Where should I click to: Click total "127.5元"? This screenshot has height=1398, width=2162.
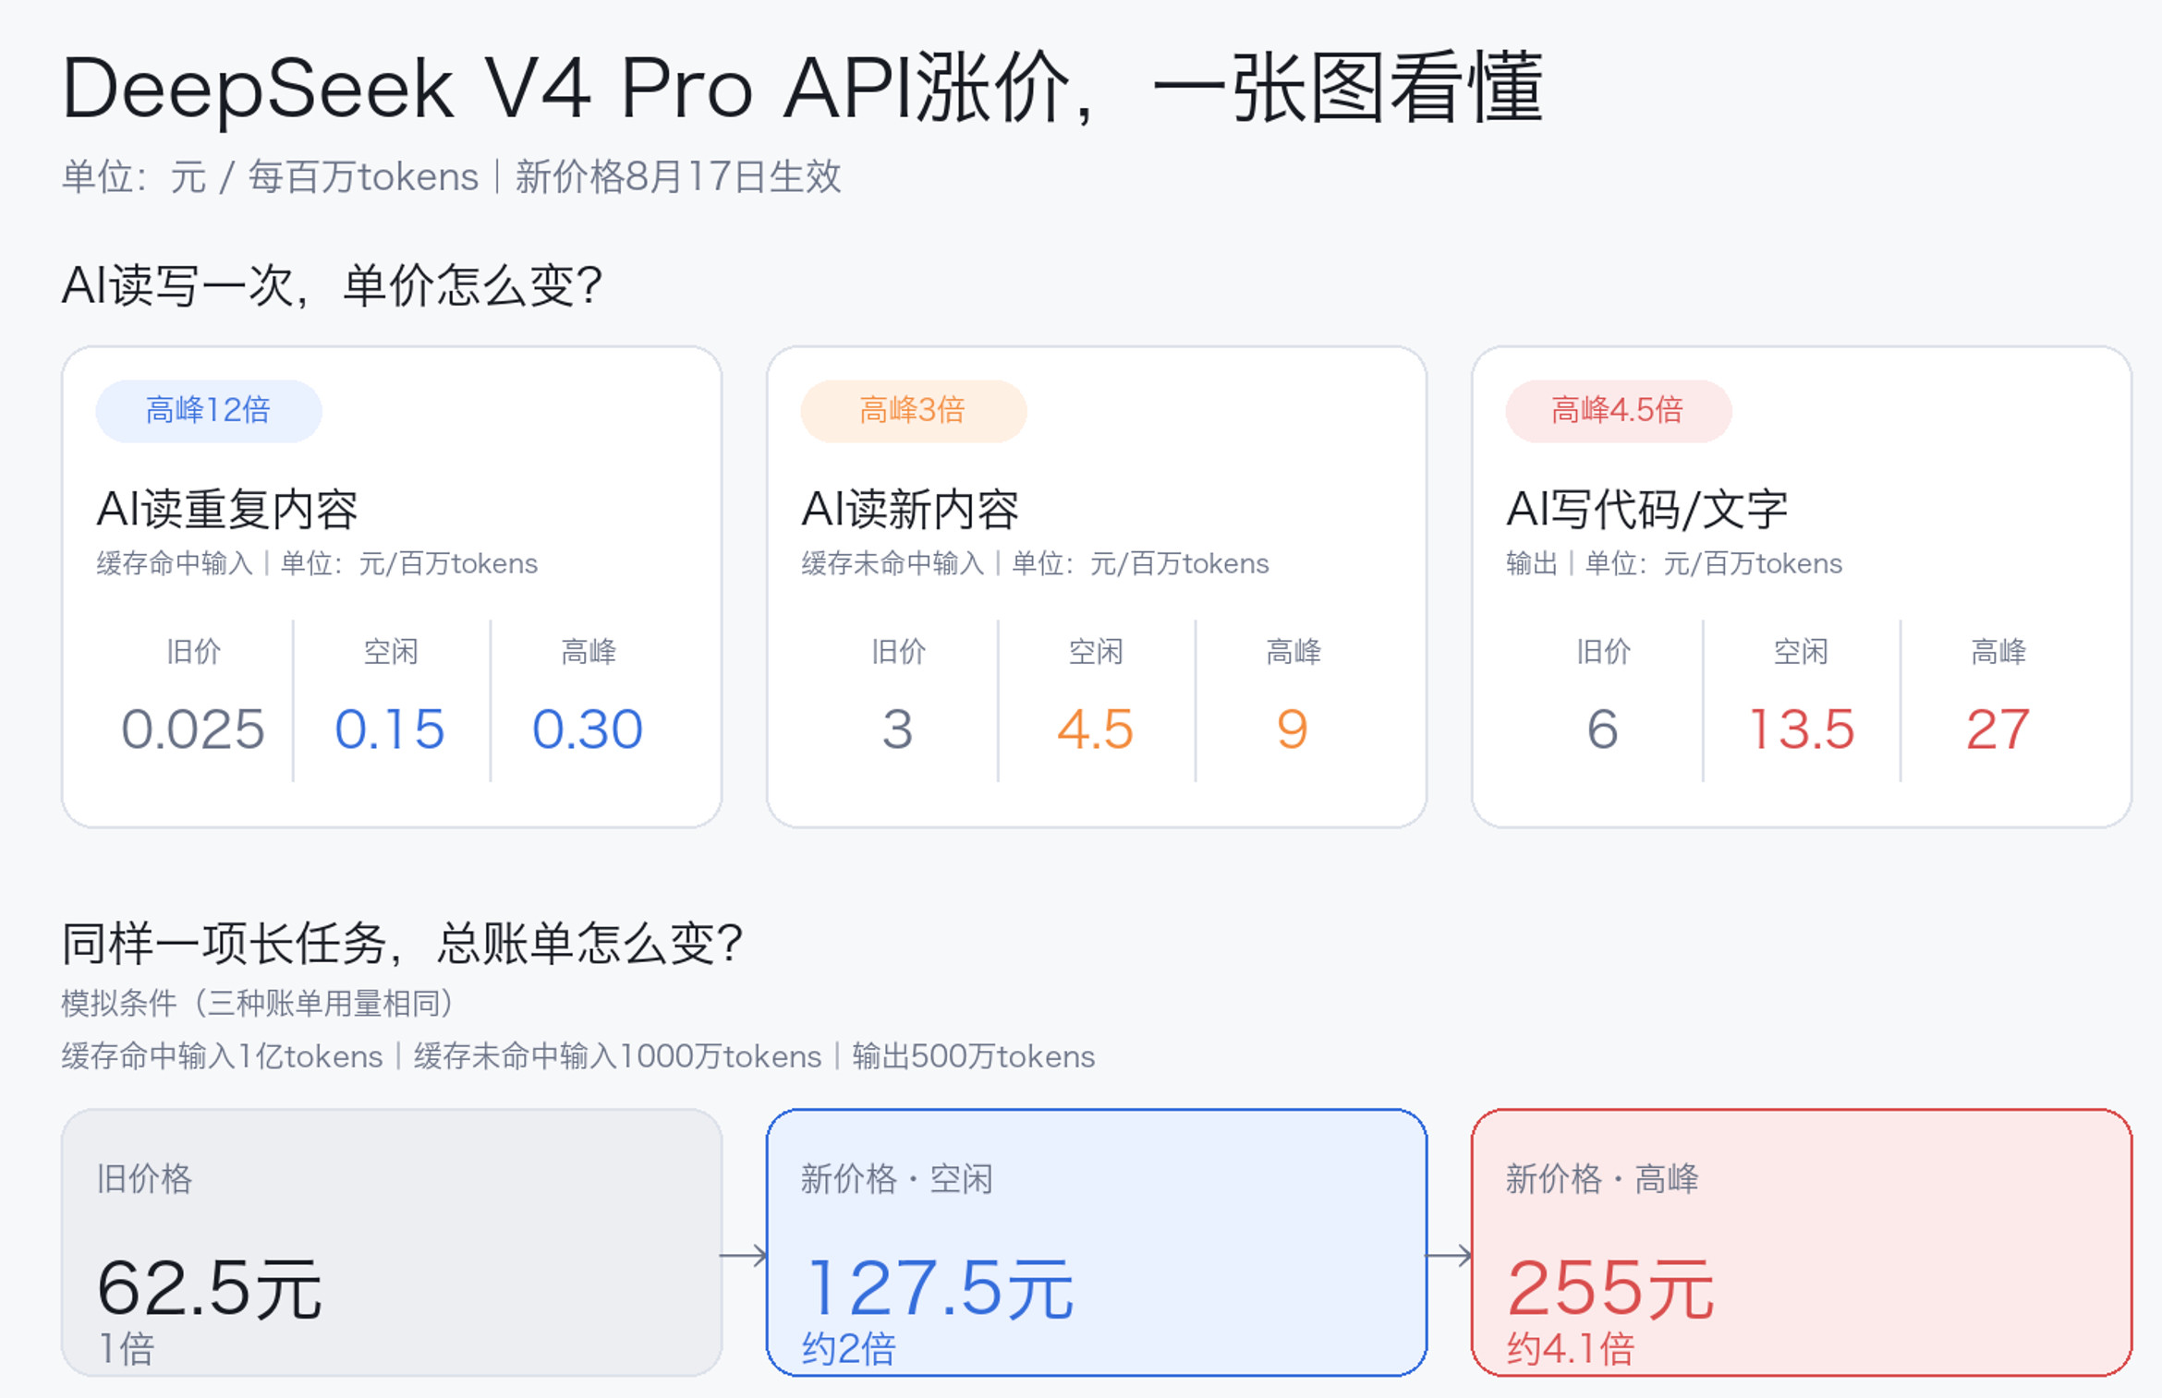click(x=939, y=1289)
